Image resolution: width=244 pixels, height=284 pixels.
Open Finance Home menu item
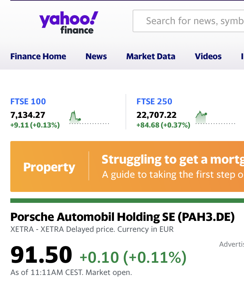[x=38, y=56]
